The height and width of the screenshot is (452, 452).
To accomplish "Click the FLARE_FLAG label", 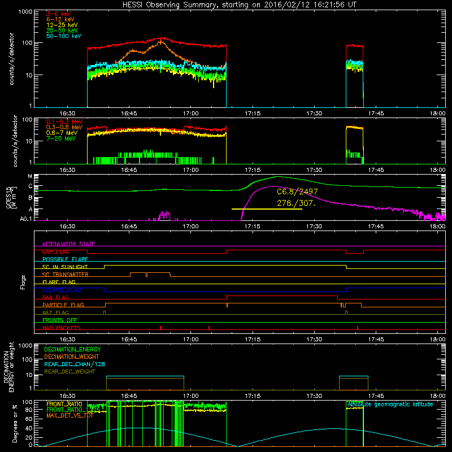I will coord(59,282).
